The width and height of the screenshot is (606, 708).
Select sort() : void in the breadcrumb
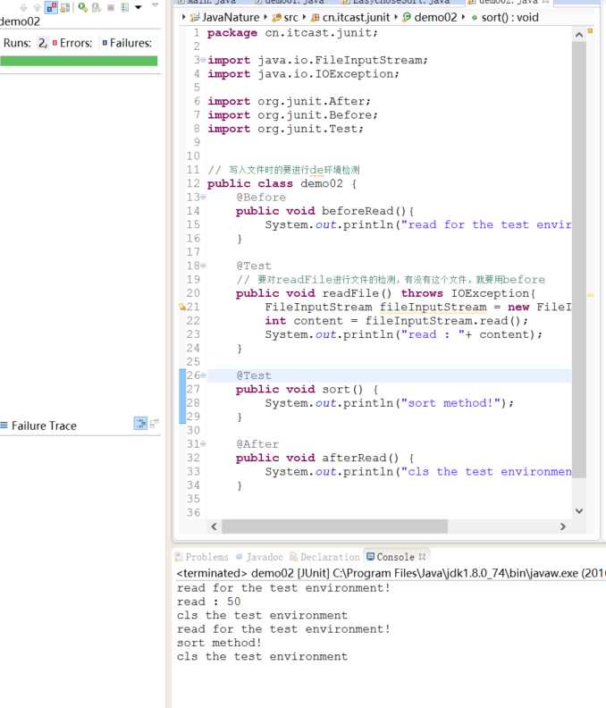point(504,18)
